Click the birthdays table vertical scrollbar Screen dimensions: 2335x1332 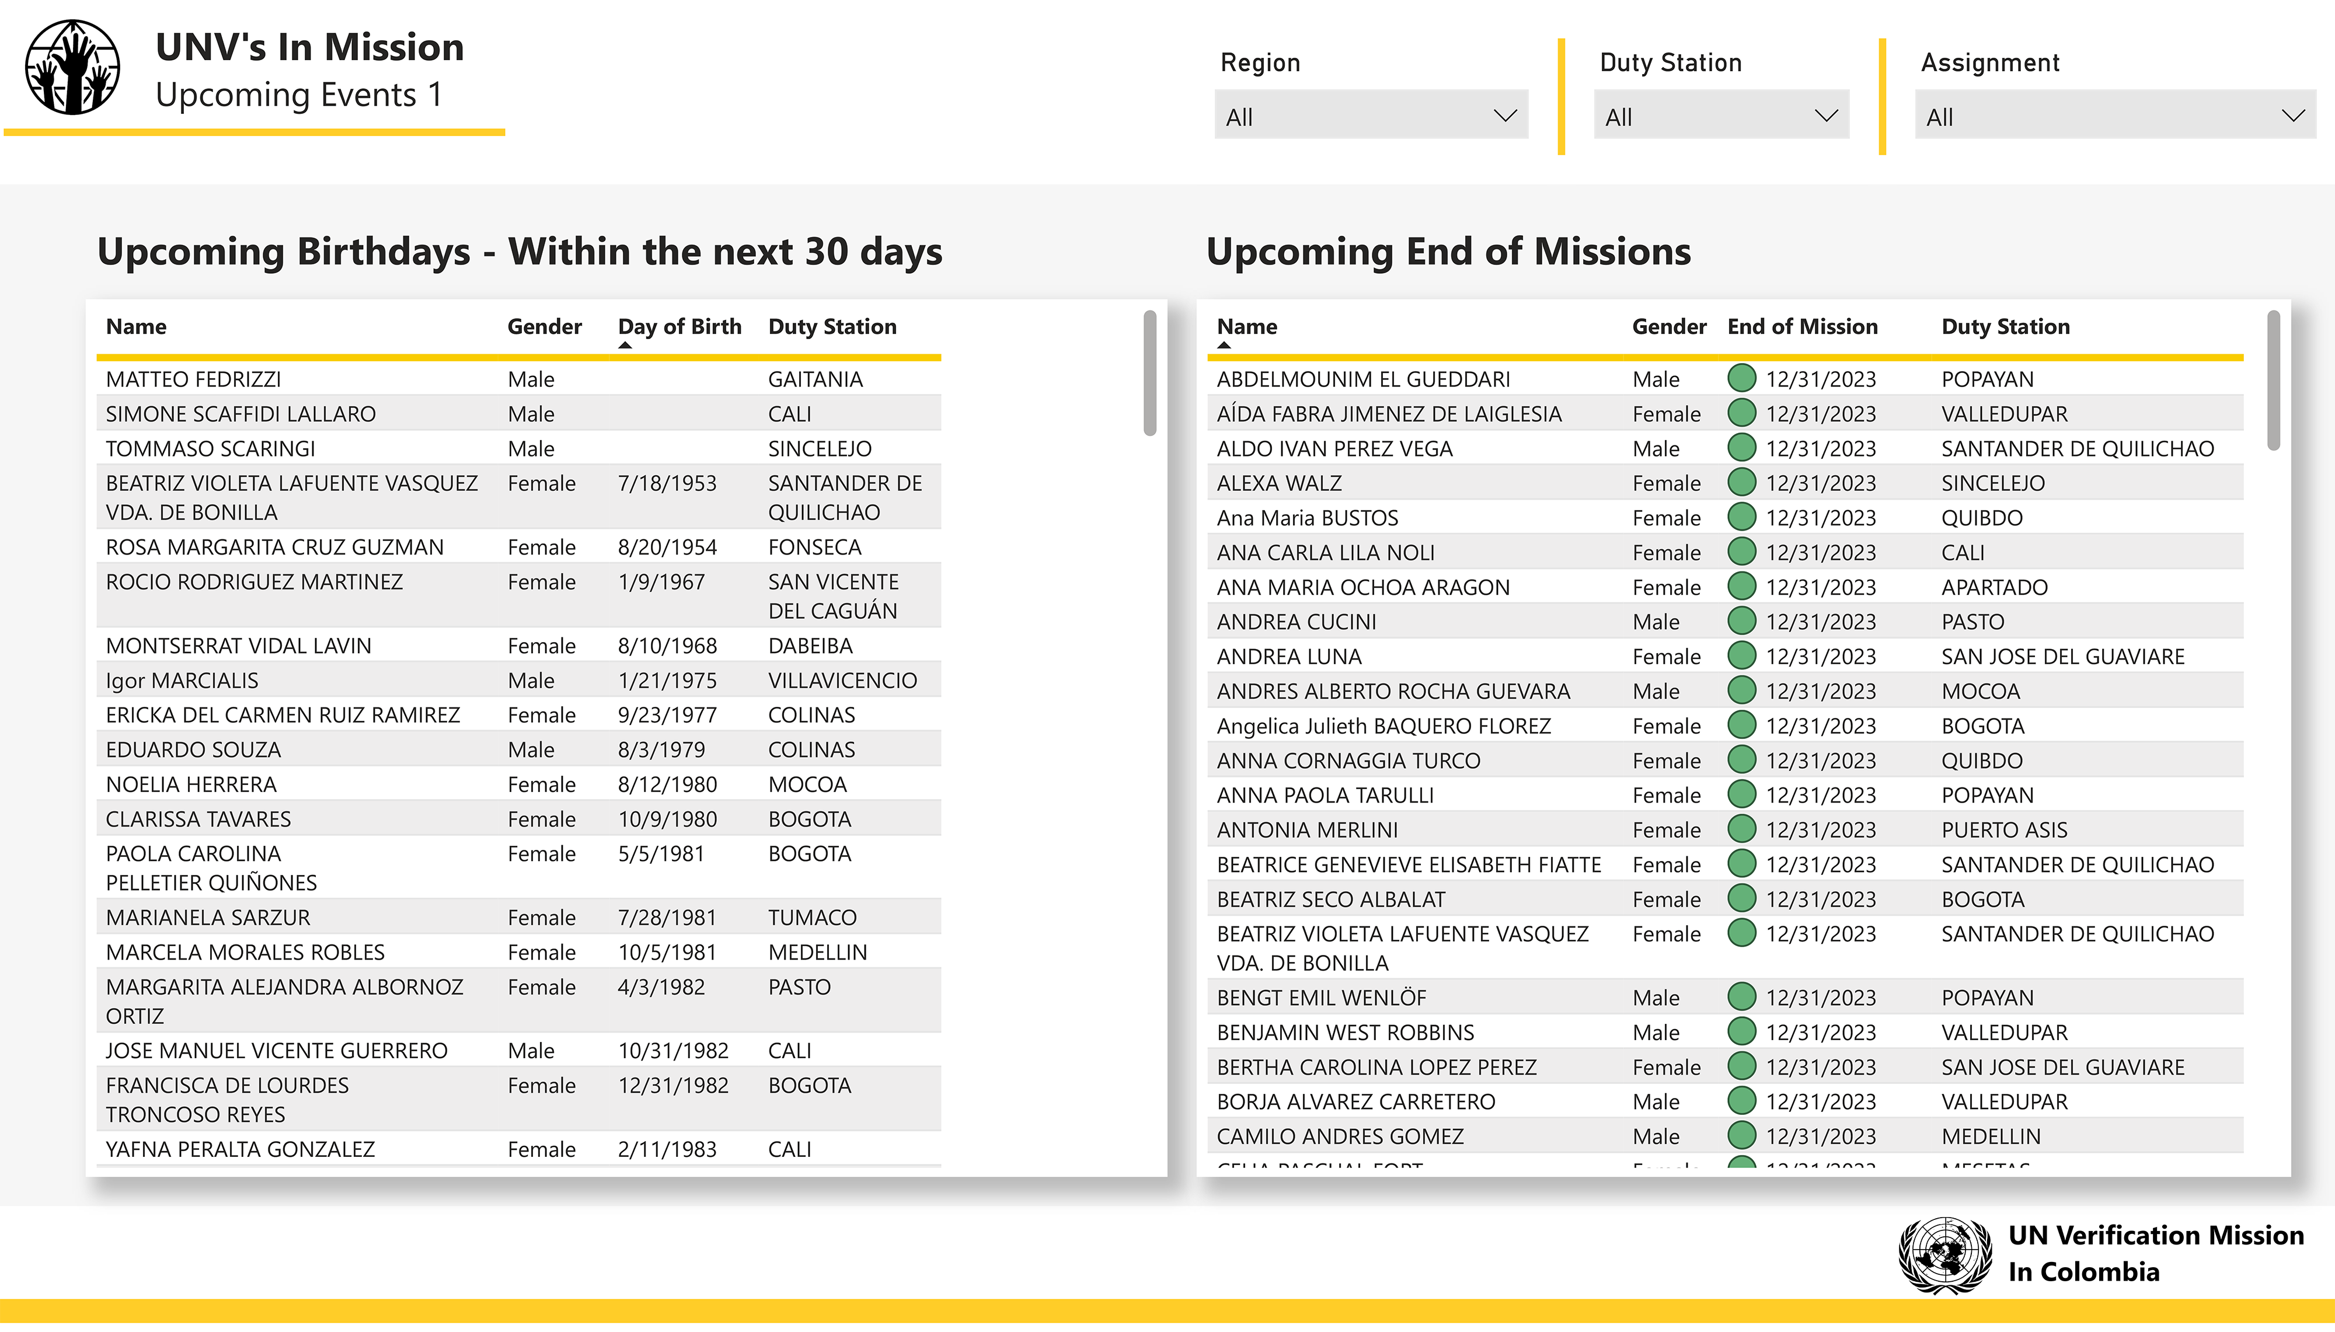pyautogui.click(x=1149, y=373)
